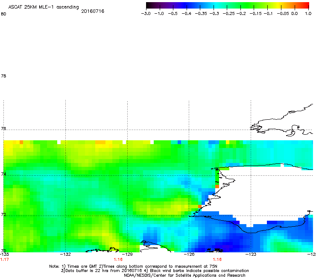Click the -0.1 colorbar label
The height and width of the screenshot is (278, 316).
click(x=268, y=14)
